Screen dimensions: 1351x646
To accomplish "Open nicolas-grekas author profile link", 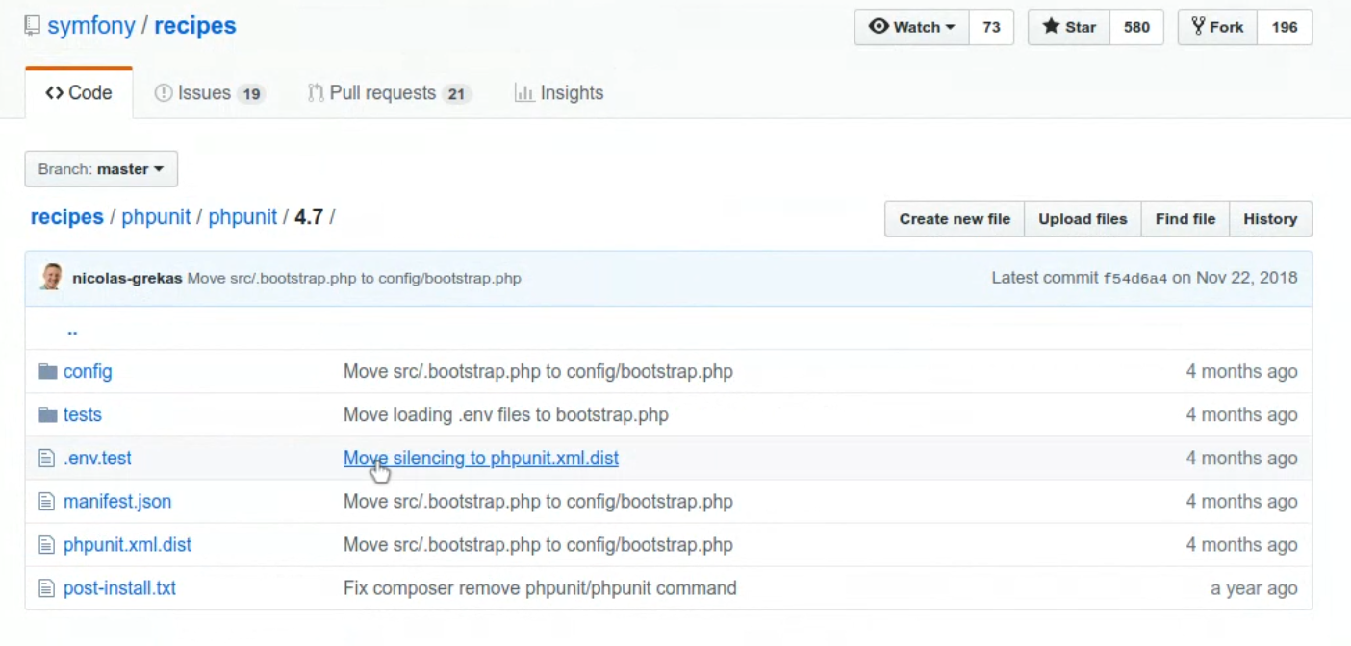I will click(x=127, y=278).
